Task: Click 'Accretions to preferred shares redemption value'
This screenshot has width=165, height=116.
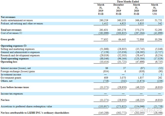Action: (x=26, y=107)
